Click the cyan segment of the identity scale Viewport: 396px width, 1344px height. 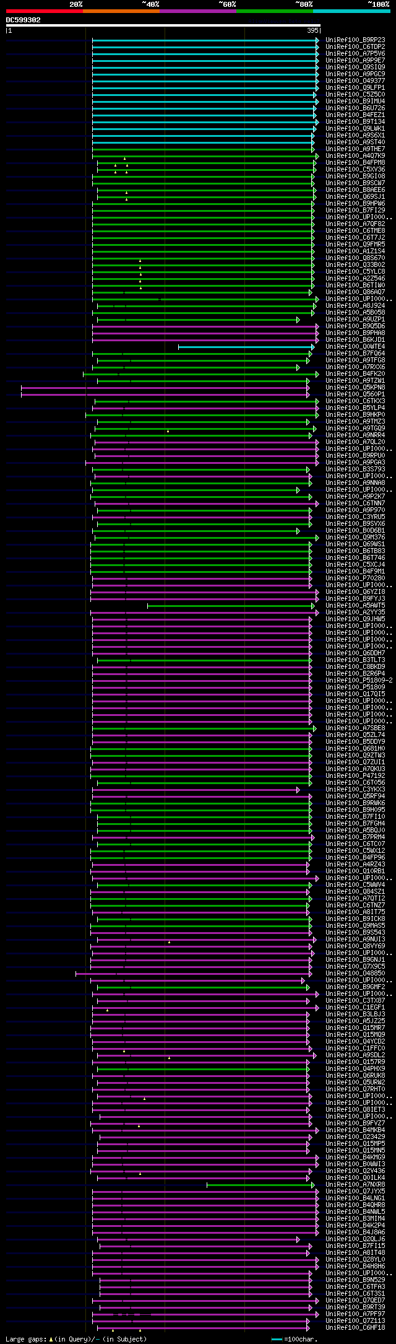[x=351, y=11]
